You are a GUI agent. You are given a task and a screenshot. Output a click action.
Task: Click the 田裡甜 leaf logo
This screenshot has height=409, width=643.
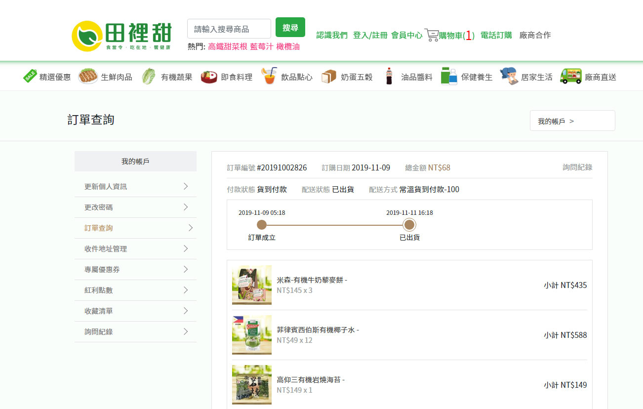87,36
